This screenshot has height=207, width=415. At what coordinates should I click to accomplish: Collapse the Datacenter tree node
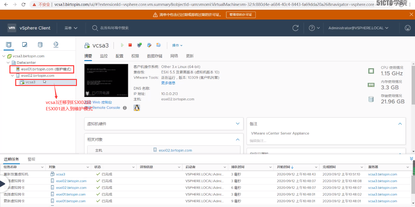8,63
